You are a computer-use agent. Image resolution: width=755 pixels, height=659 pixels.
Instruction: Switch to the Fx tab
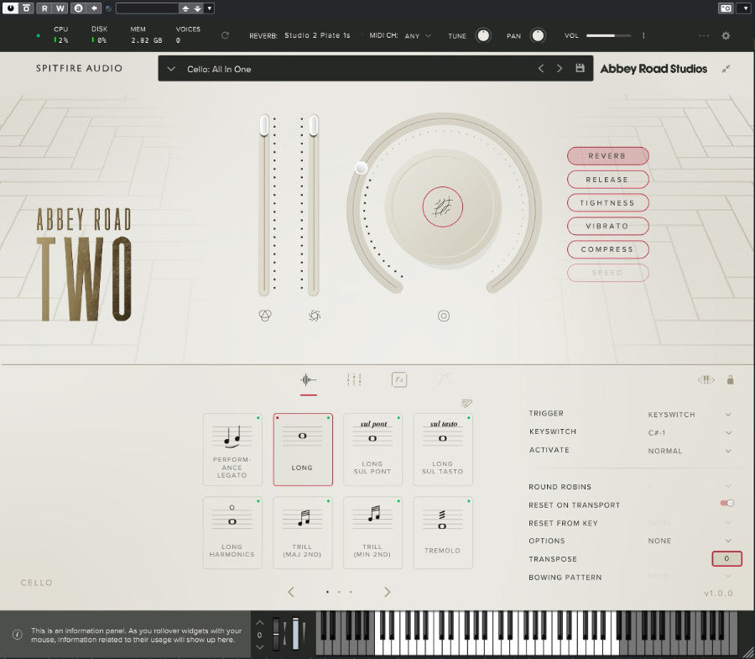[x=399, y=379]
